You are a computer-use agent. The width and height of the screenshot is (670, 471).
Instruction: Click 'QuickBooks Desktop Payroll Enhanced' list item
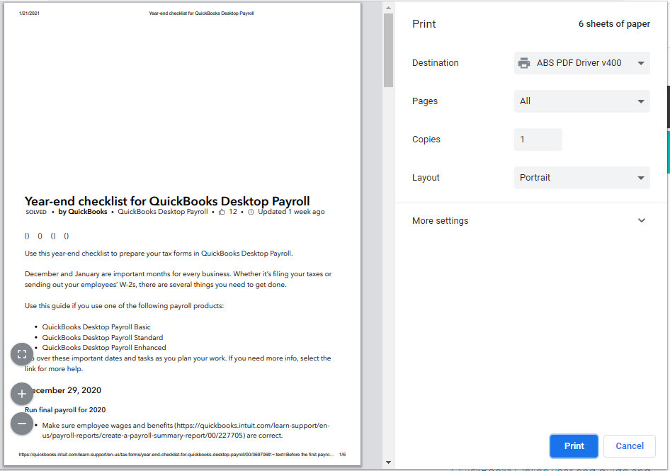(104, 348)
